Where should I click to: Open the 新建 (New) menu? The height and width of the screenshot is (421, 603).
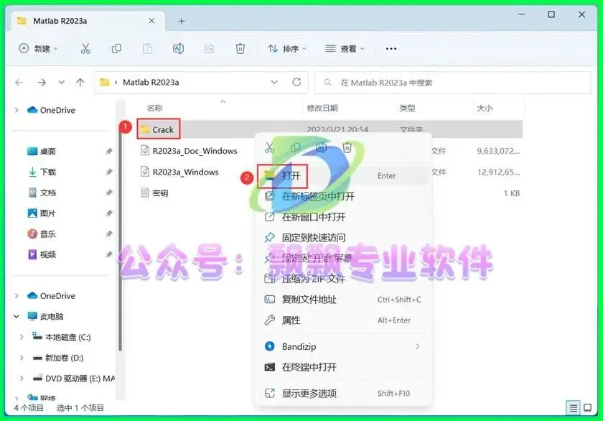38,48
